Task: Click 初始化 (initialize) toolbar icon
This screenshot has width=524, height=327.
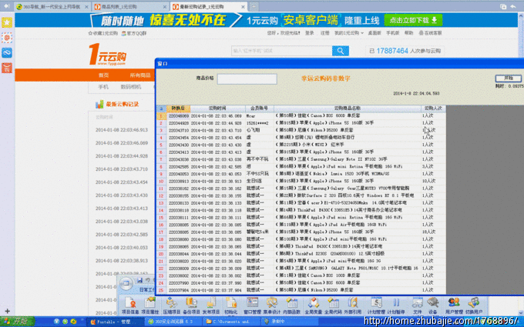Action: click(230, 305)
